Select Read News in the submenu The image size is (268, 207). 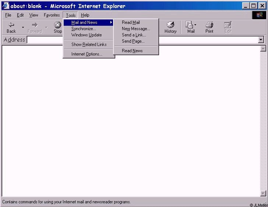pyautogui.click(x=136, y=51)
